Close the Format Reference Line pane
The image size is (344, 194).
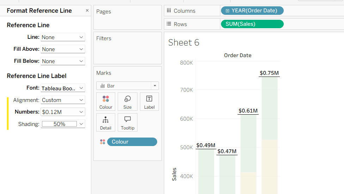87,11
